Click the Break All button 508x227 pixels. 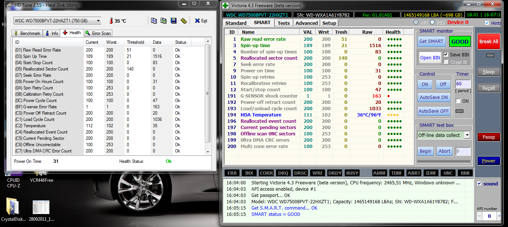click(489, 42)
